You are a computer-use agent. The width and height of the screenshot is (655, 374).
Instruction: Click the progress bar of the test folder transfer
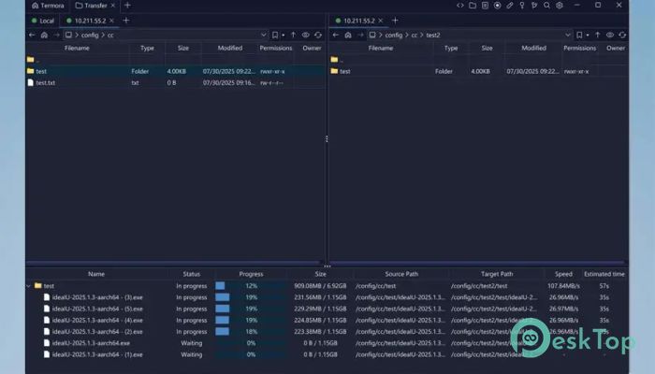point(251,286)
